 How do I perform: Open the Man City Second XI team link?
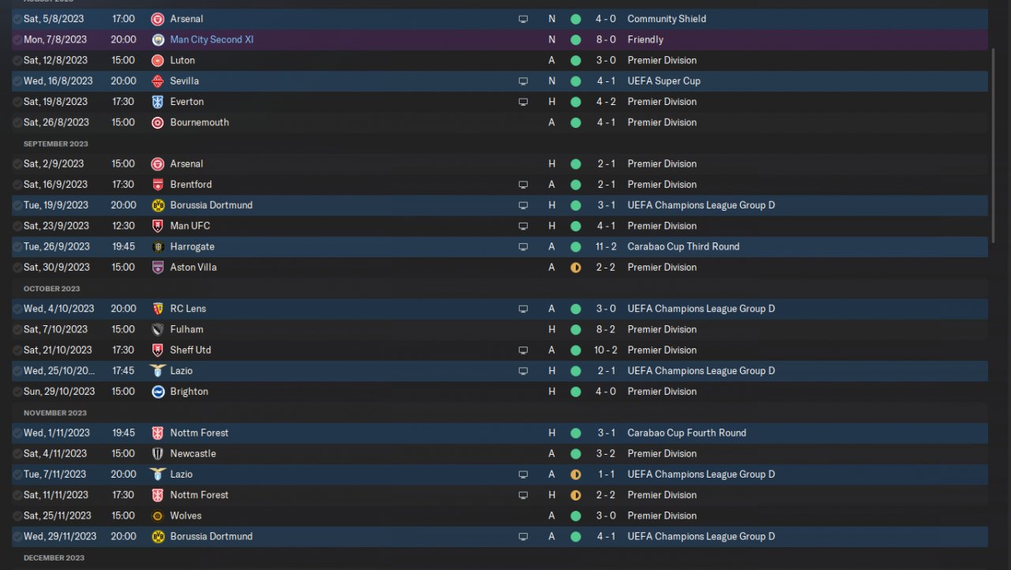click(x=212, y=39)
